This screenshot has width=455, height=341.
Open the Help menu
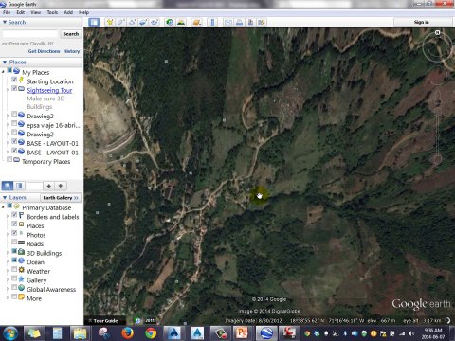(x=83, y=12)
